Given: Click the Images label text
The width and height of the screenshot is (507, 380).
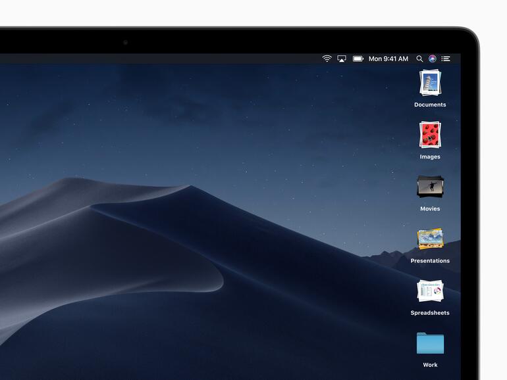Looking at the screenshot, I should click(x=430, y=156).
